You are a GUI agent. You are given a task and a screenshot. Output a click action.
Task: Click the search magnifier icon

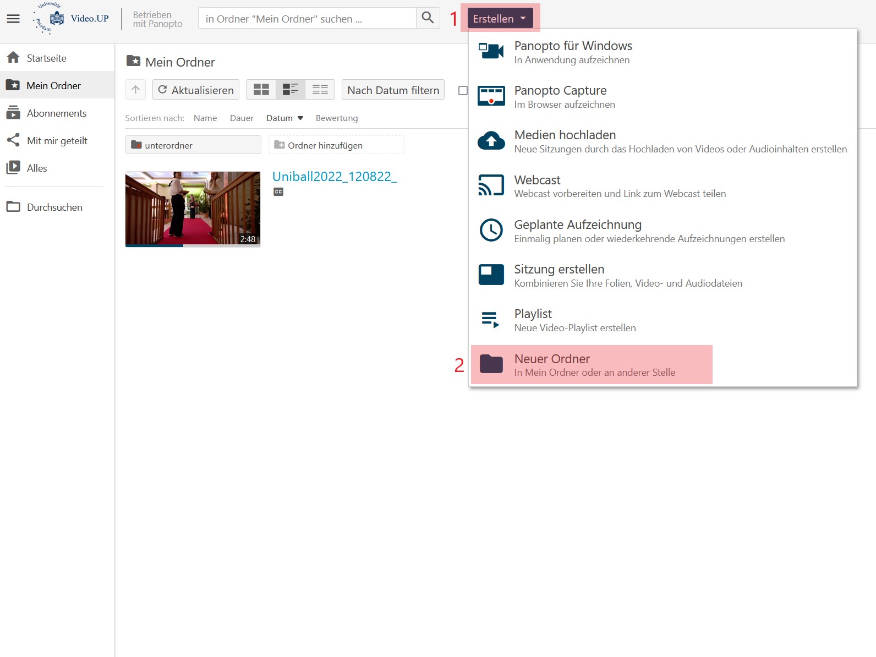(428, 18)
